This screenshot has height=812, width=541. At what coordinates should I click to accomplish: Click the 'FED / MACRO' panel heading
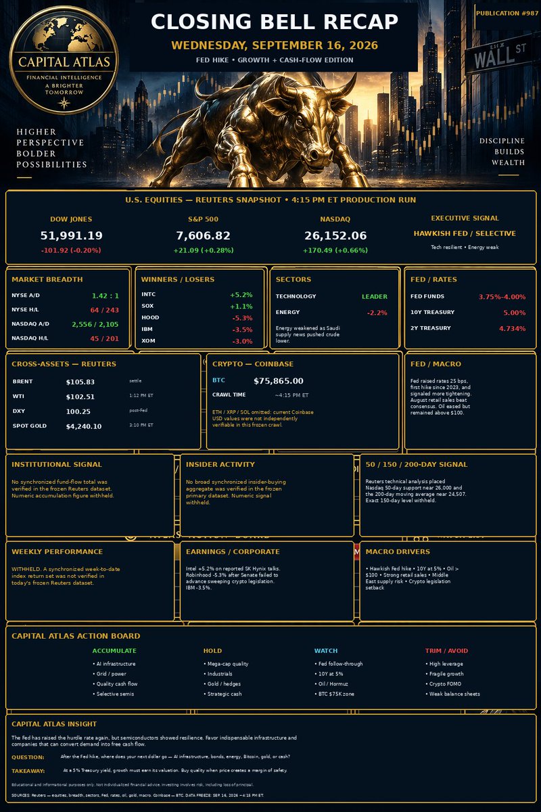point(436,364)
